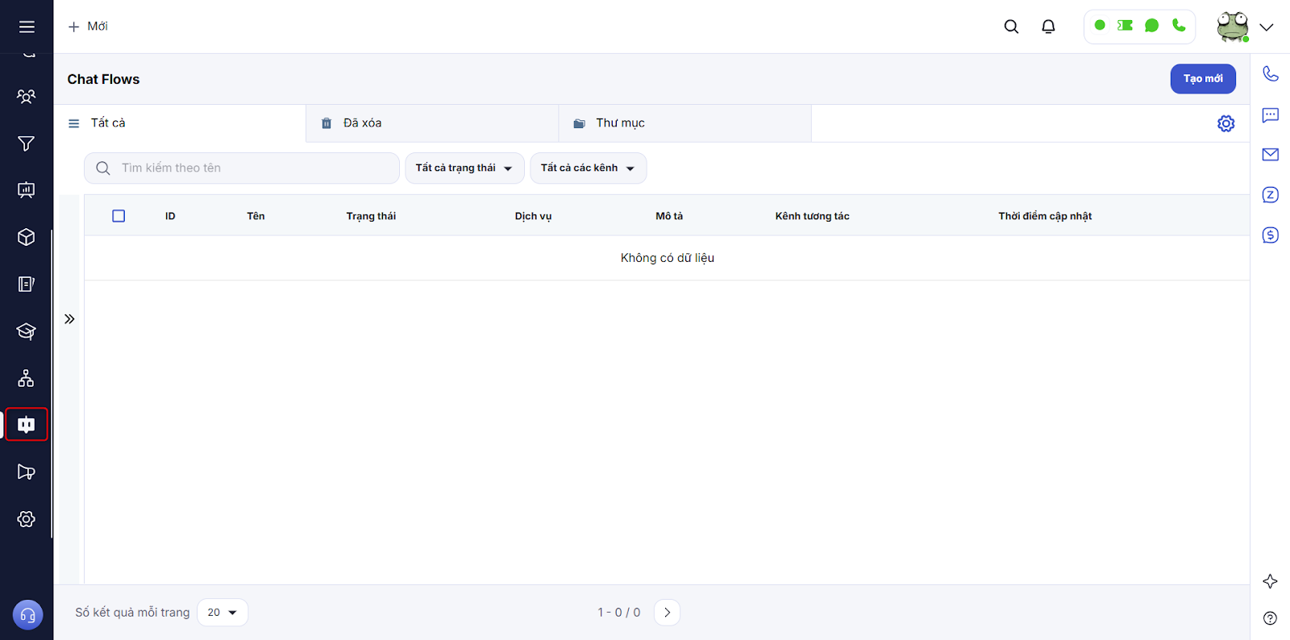Open the phone call panel on right sidebar
The width and height of the screenshot is (1290, 640).
click(x=1270, y=74)
